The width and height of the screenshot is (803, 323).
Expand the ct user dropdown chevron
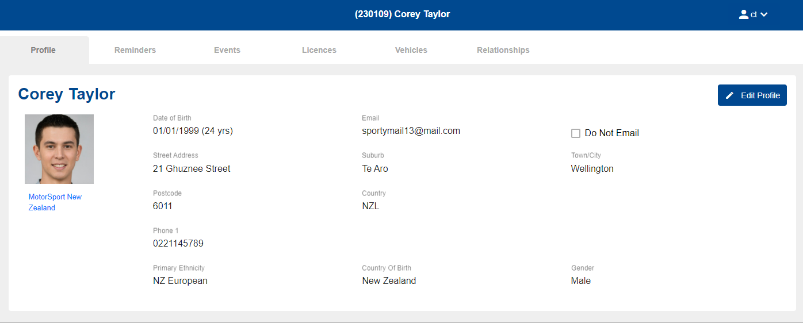coord(764,15)
